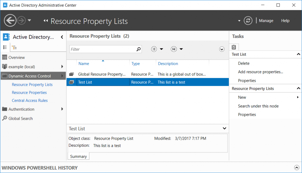Screen dimensions: 302x173
Task: Click the back navigation arrow
Action: (10, 20)
